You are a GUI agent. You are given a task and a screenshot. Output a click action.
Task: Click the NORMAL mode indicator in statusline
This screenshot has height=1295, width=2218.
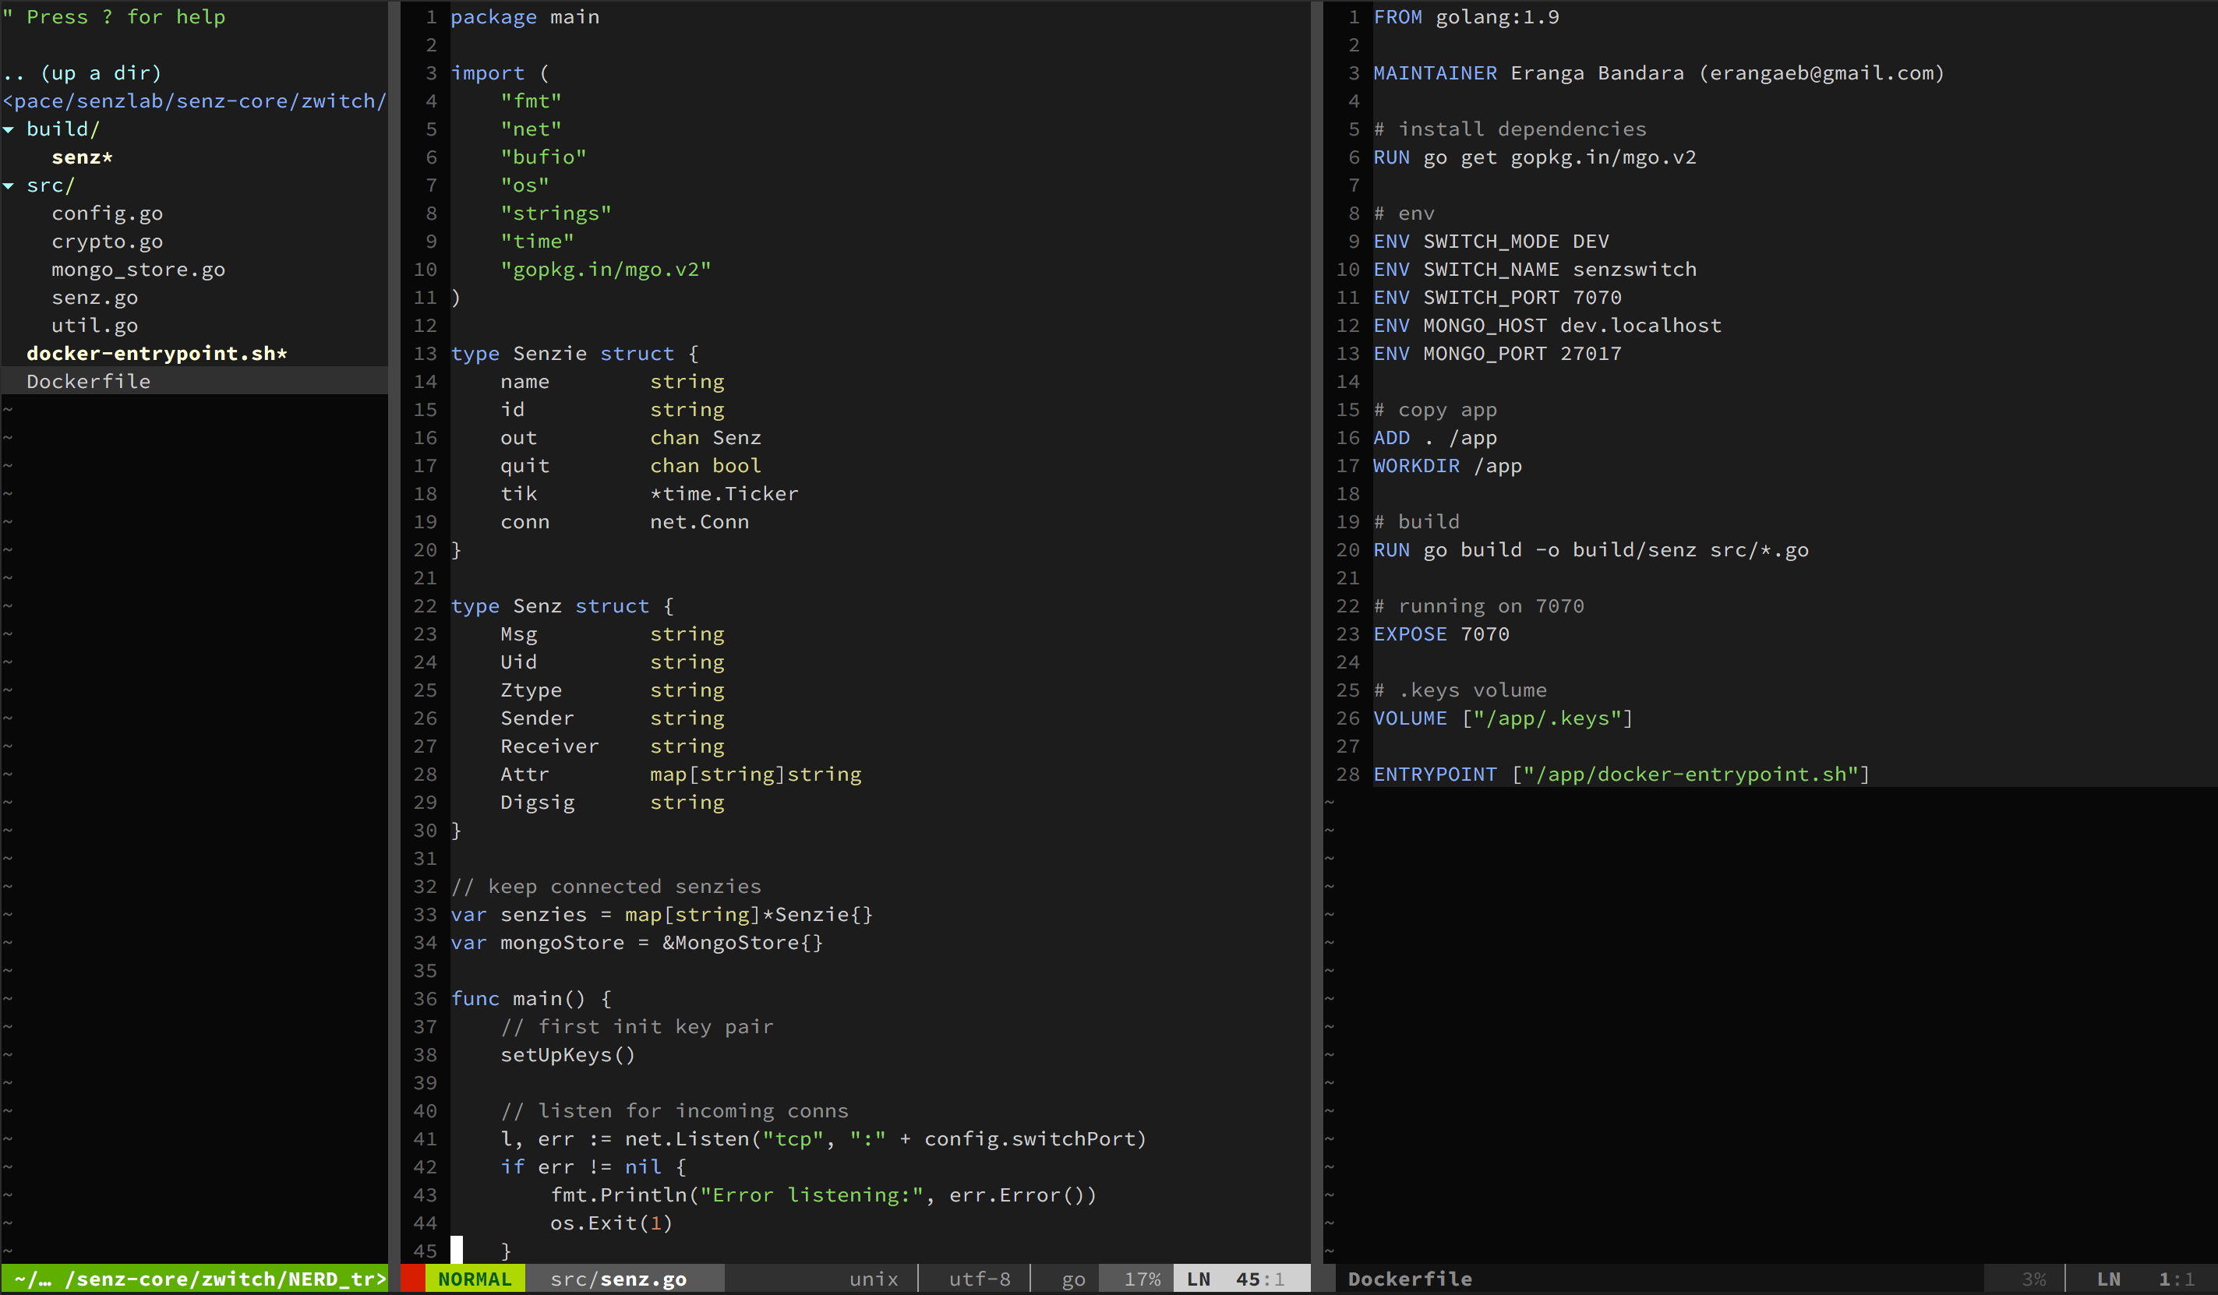click(x=475, y=1279)
